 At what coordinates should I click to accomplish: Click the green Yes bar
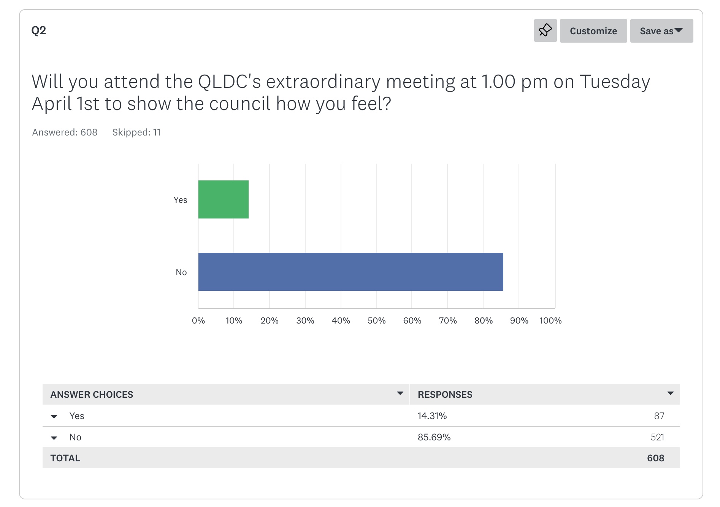point(224,199)
